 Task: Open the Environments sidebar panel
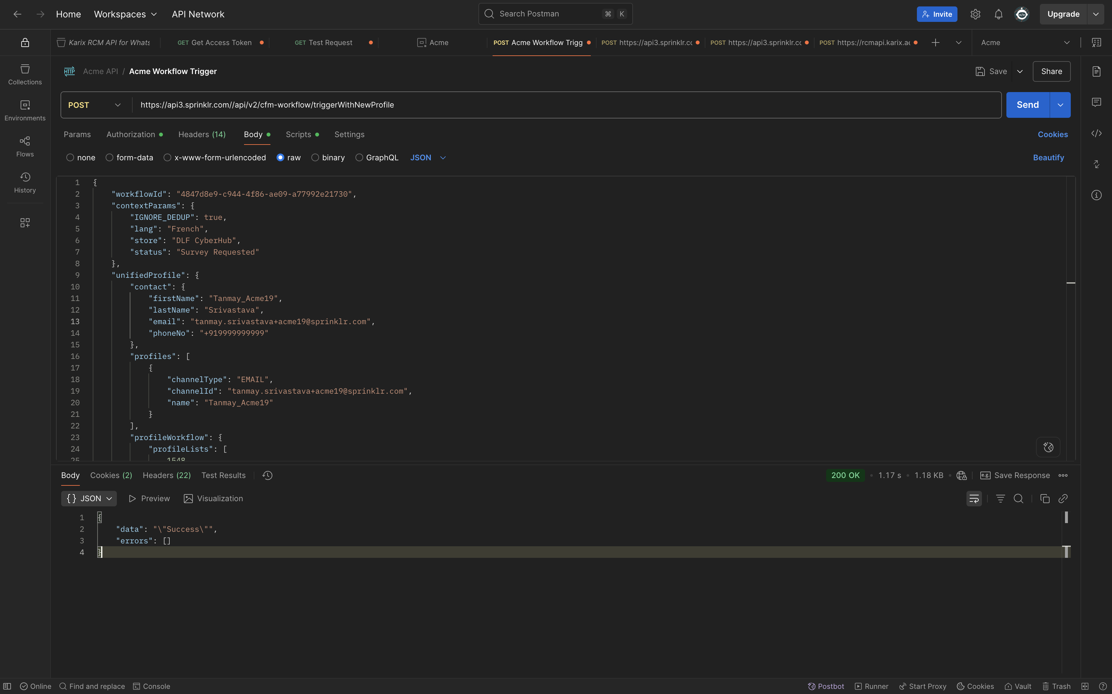pos(25,111)
